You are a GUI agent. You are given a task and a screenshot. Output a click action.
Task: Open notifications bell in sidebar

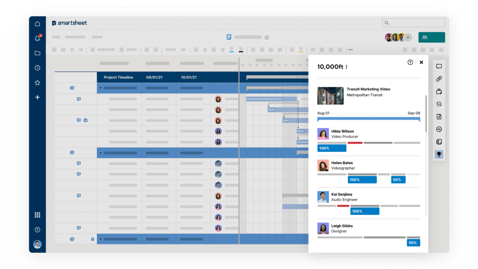(x=37, y=38)
